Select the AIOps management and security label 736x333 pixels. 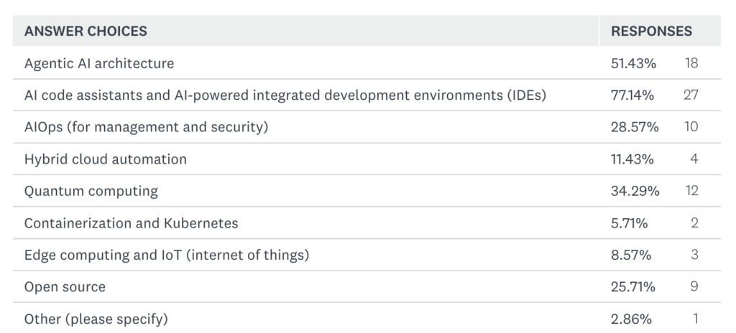[x=146, y=127]
